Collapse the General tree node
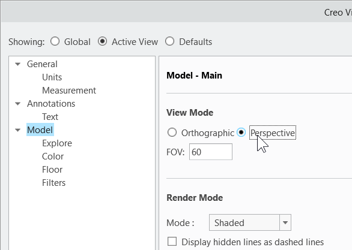Image resolution: width=352 pixels, height=250 pixels. point(18,64)
